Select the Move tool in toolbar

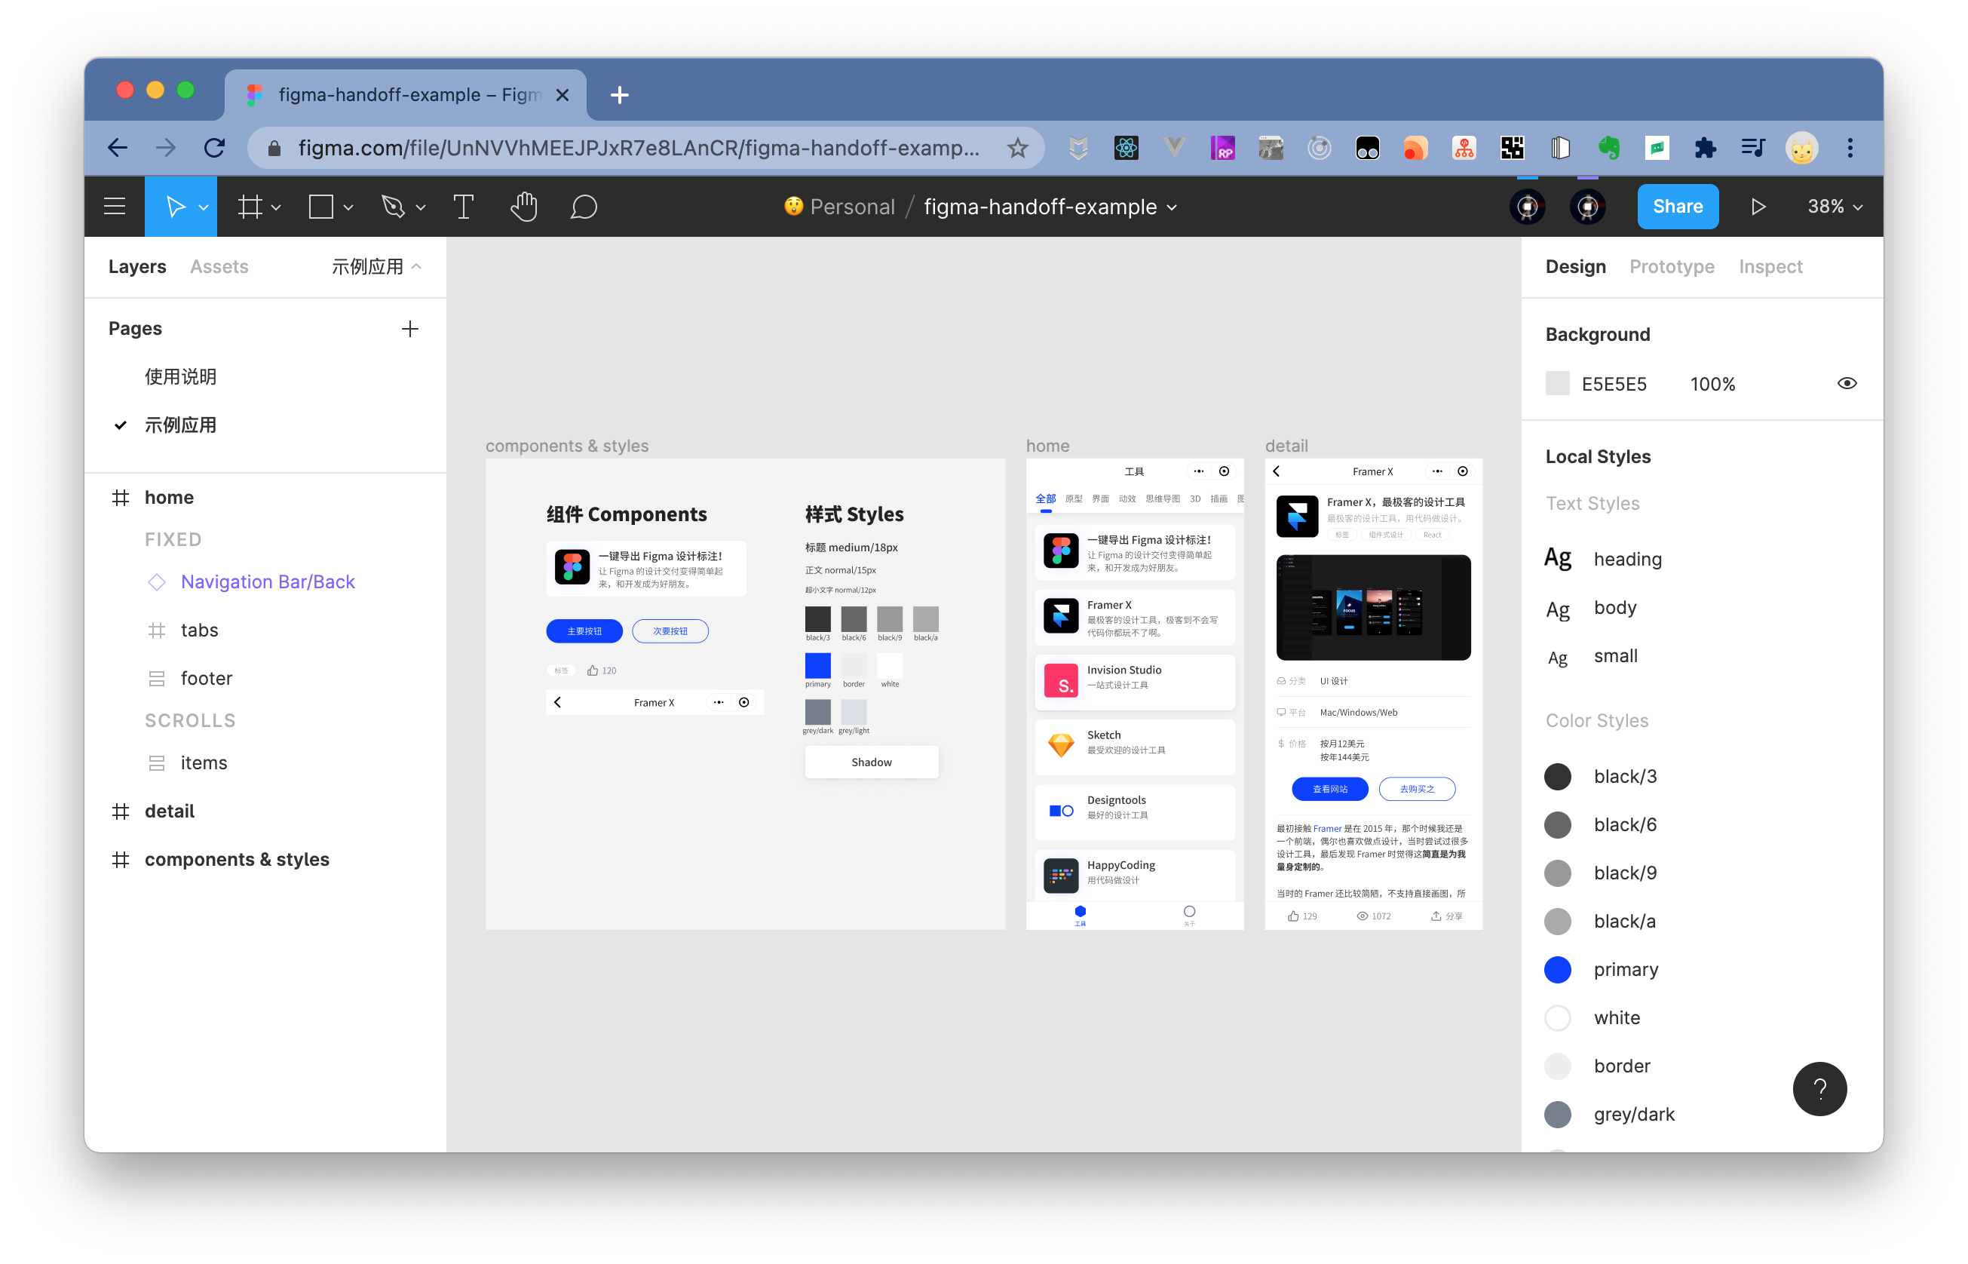click(173, 207)
